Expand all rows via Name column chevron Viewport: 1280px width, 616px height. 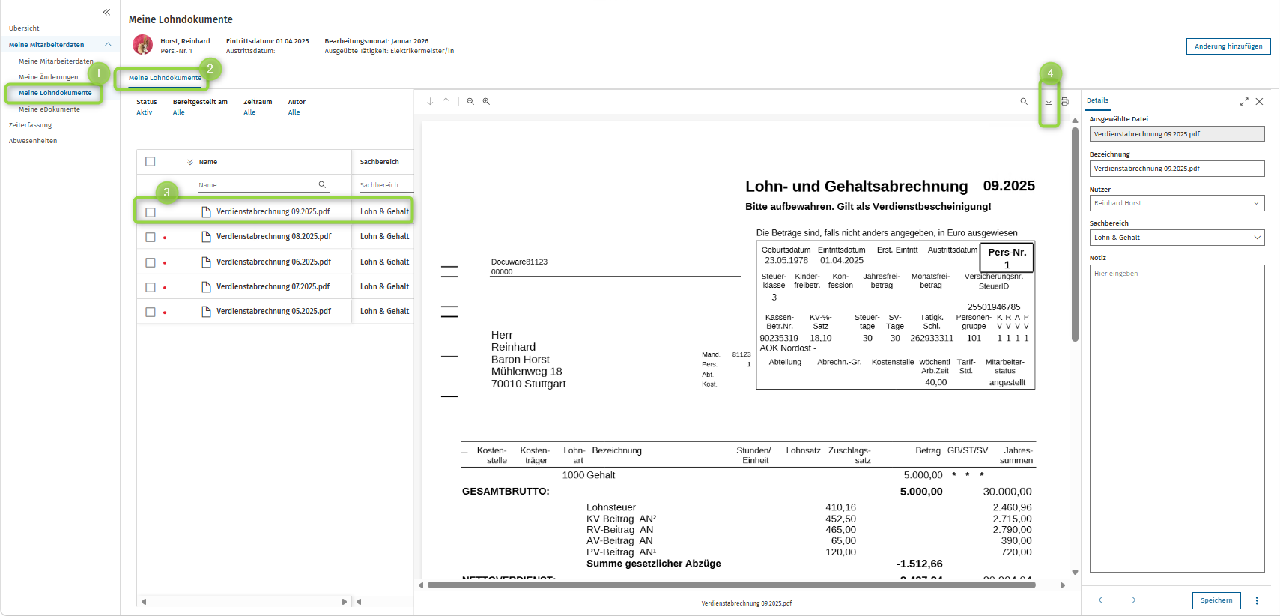(x=190, y=162)
